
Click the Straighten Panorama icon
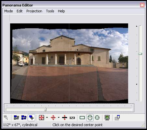coord(64,118)
